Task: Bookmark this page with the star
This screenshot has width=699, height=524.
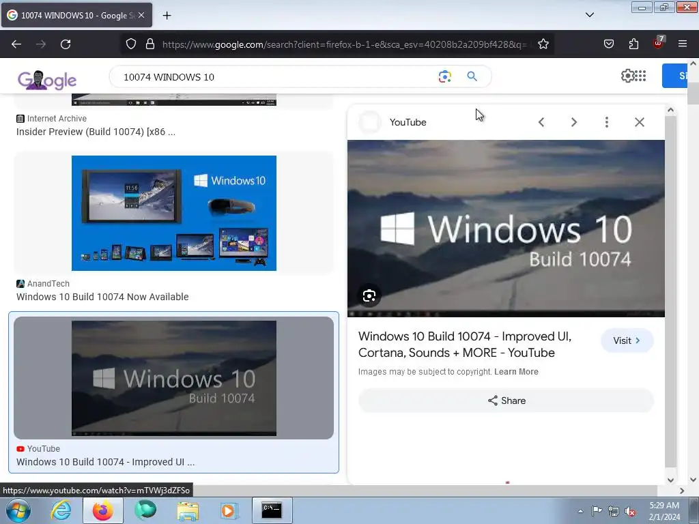Action: tap(543, 44)
